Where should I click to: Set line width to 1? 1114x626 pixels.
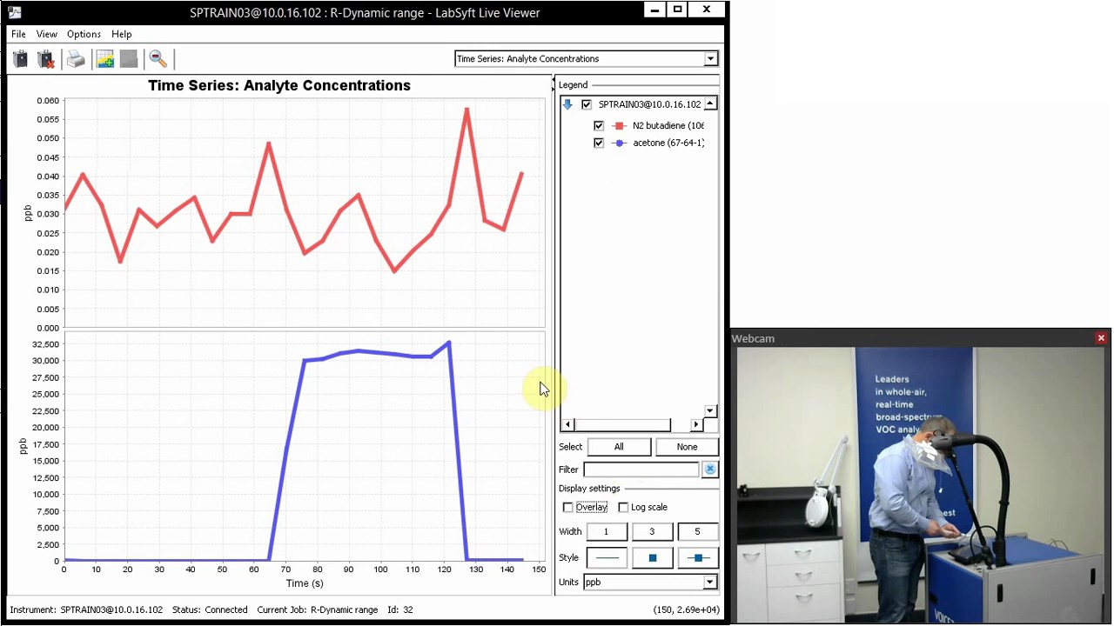[607, 532]
